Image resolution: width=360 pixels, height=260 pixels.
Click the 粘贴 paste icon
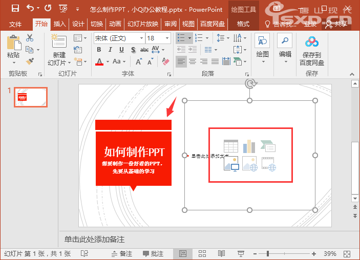(x=14, y=42)
